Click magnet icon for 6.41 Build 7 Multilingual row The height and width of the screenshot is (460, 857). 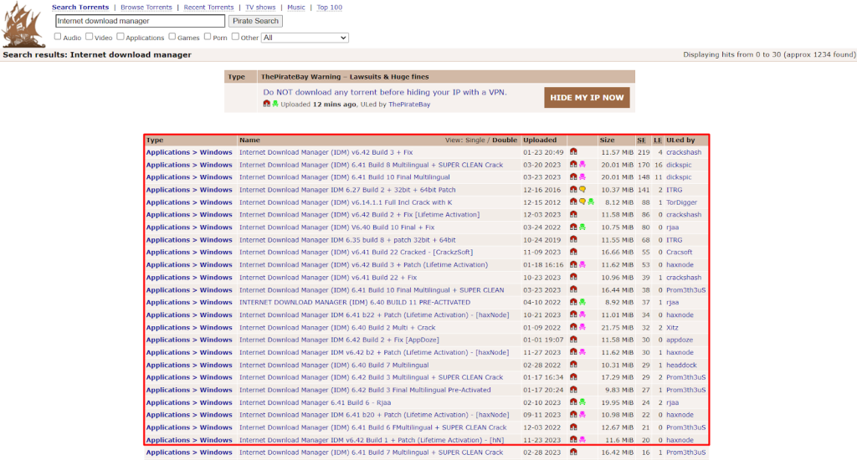pos(573,452)
